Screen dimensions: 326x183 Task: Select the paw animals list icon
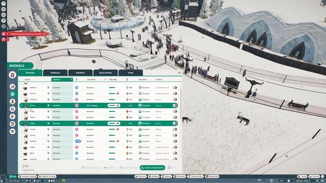coord(12,94)
